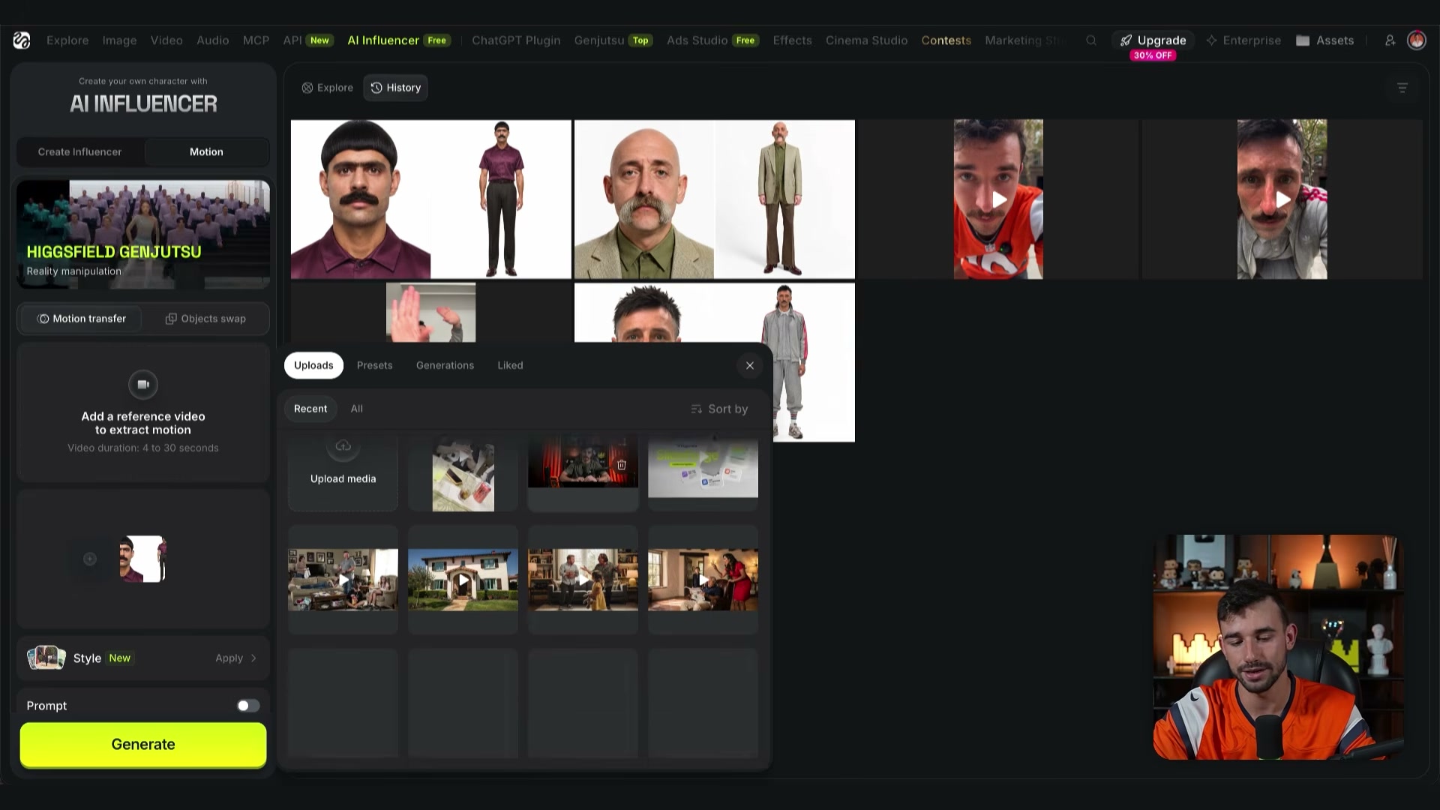Open Contests in top navigation
The image size is (1440, 810).
(946, 40)
